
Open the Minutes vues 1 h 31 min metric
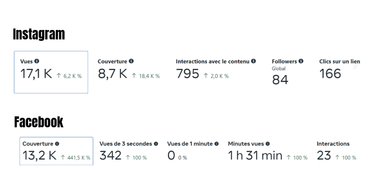(x=268, y=151)
